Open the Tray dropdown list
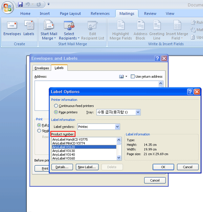The height and width of the screenshot is (212, 203). (138, 112)
